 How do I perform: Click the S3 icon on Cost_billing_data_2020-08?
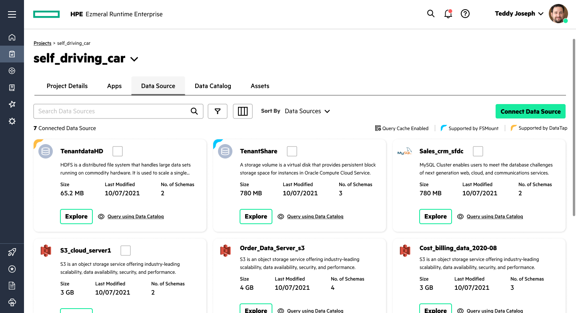[x=405, y=251]
